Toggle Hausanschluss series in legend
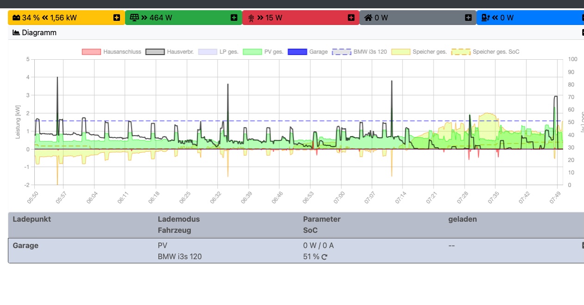 [x=111, y=52]
